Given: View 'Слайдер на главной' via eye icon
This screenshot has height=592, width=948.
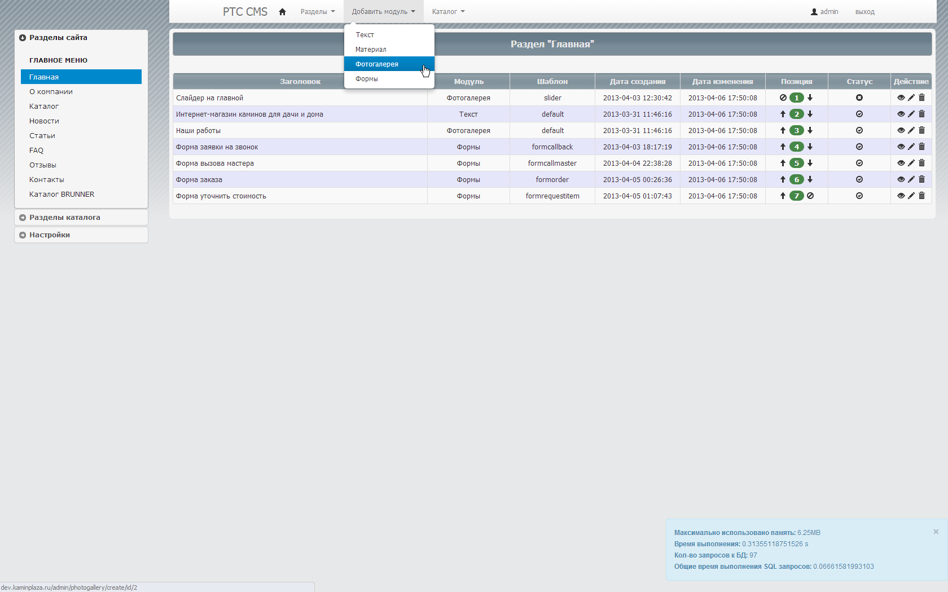Looking at the screenshot, I should (901, 98).
